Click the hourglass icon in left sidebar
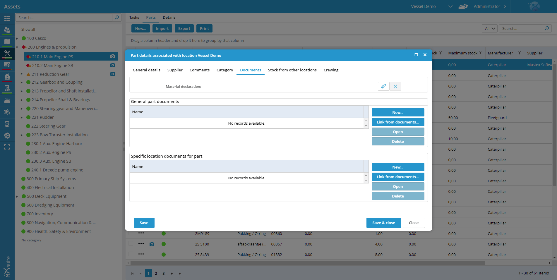Screen dimensions: 557x280 7,124
